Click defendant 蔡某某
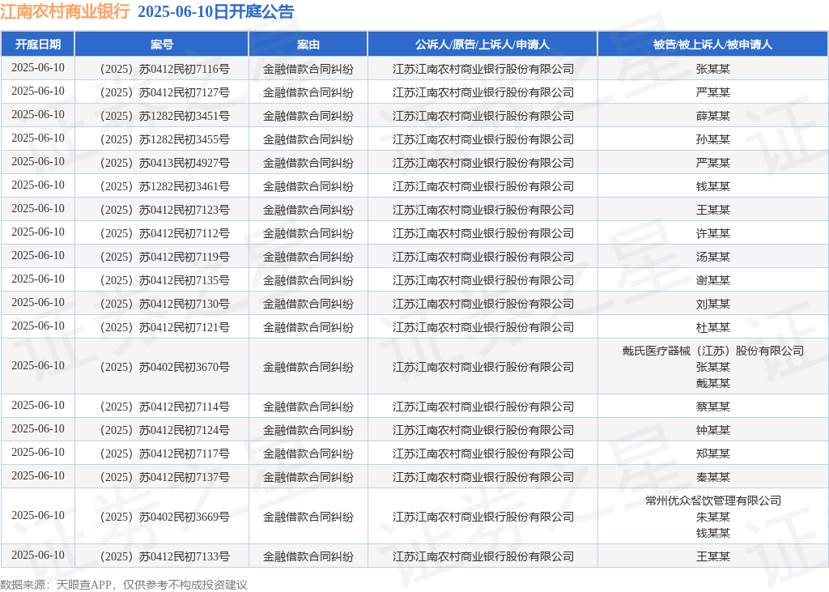Viewport: 829px width, 592px height. coord(712,407)
